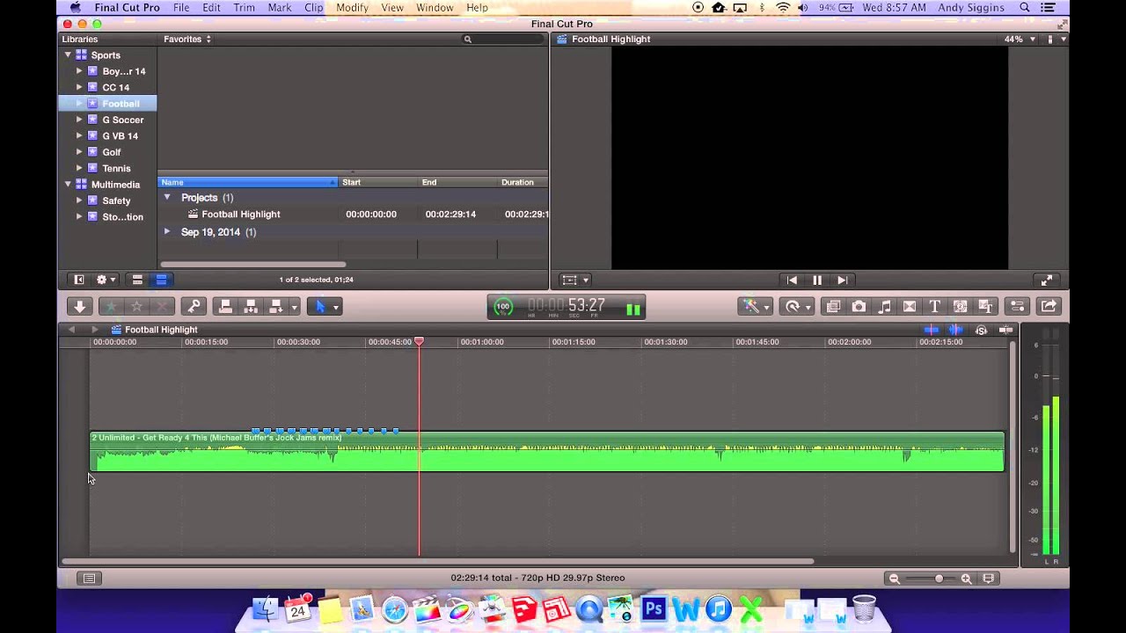Open the File menu
Image resolution: width=1126 pixels, height=633 pixels.
[x=181, y=7]
